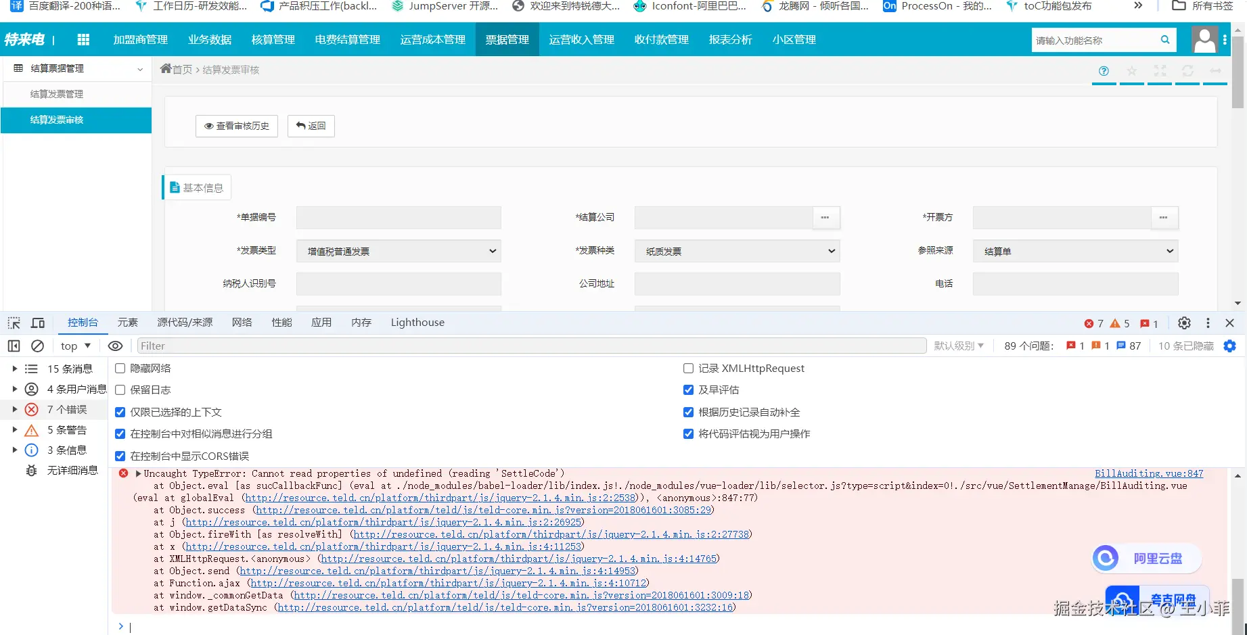Open the 发票类型 dropdown
The width and height of the screenshot is (1247, 635).
(399, 252)
